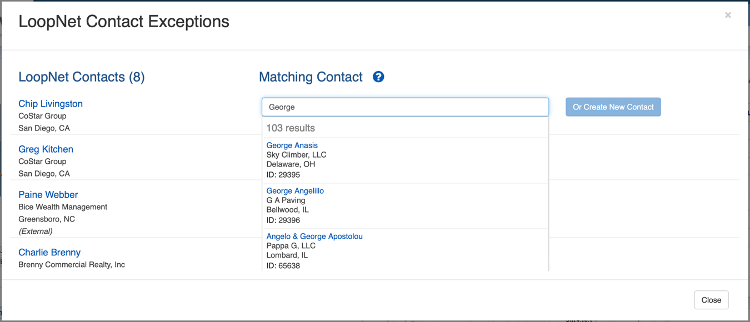Viewport: 750px width, 322px height.
Task: Click the 103 results header
Action: [x=291, y=128]
